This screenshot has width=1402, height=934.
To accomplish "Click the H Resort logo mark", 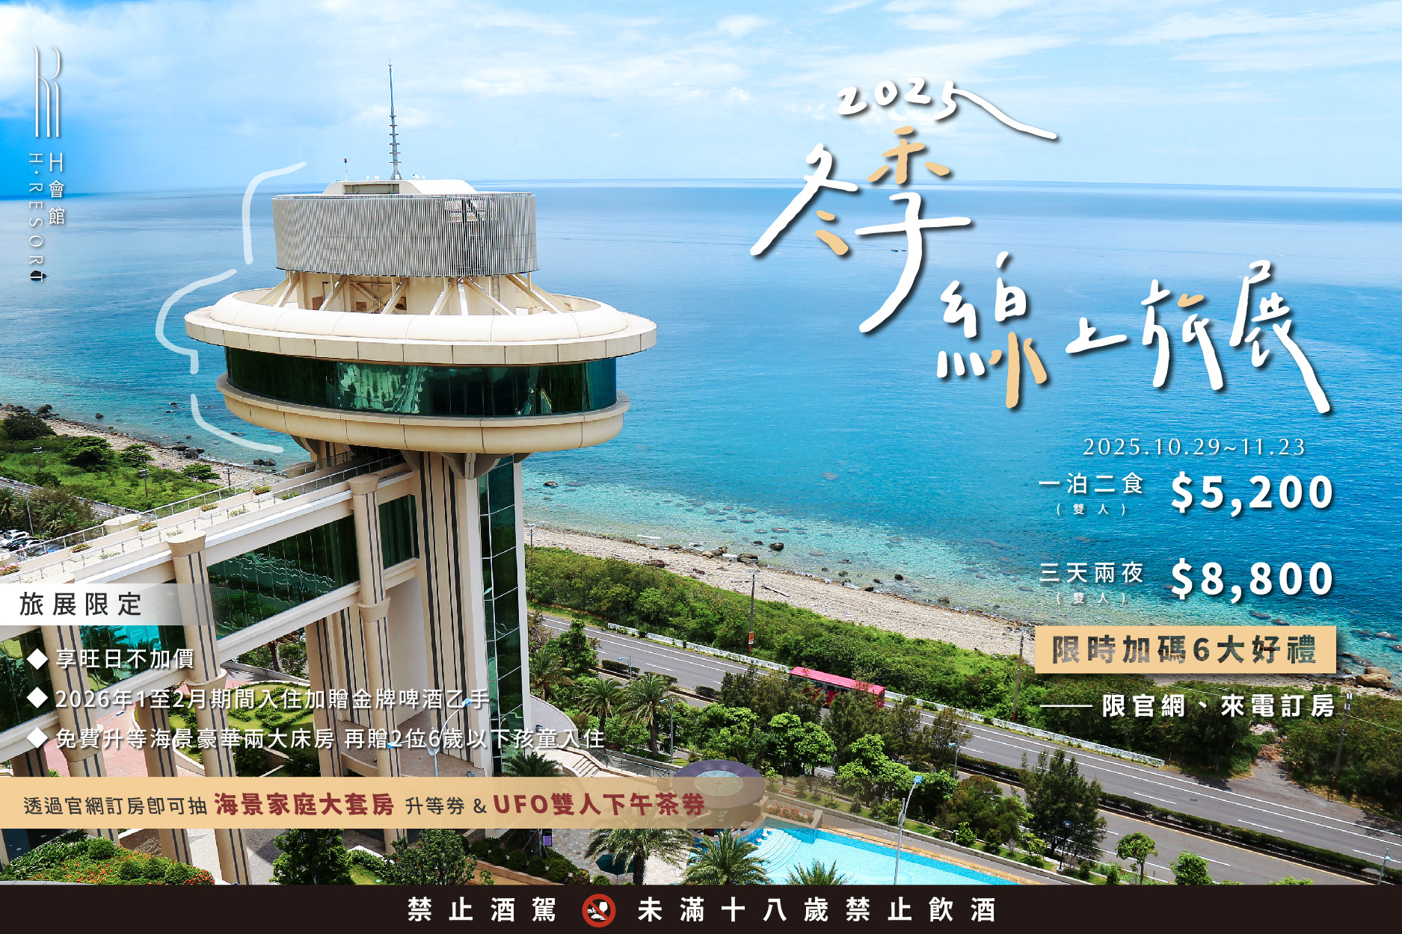I will 48,91.
